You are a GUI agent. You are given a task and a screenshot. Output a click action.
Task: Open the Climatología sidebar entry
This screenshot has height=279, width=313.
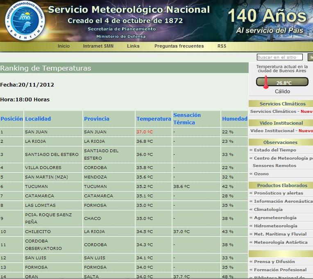point(268,210)
